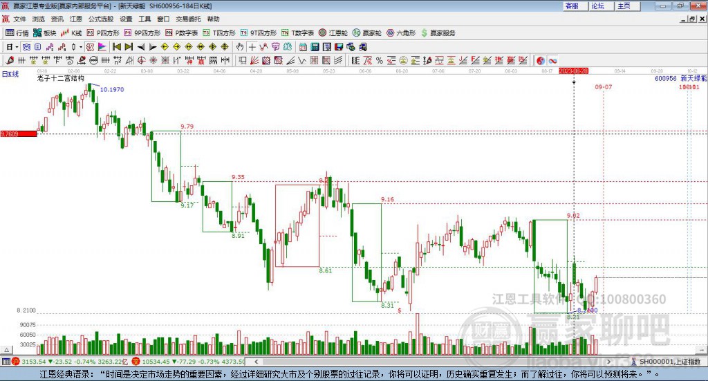708x381 pixels.
Task: Open the 交易委托 menu
Action: coord(188,19)
